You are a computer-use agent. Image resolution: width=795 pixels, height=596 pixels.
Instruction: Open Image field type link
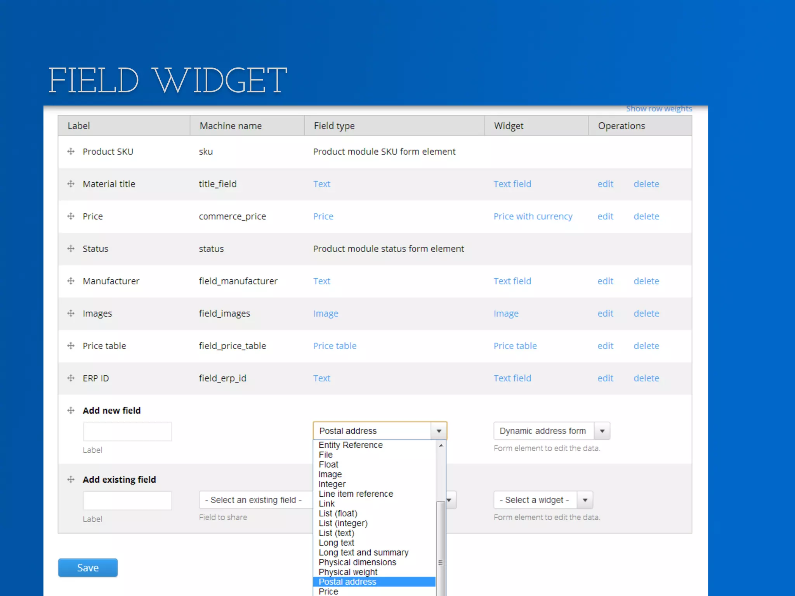point(326,314)
